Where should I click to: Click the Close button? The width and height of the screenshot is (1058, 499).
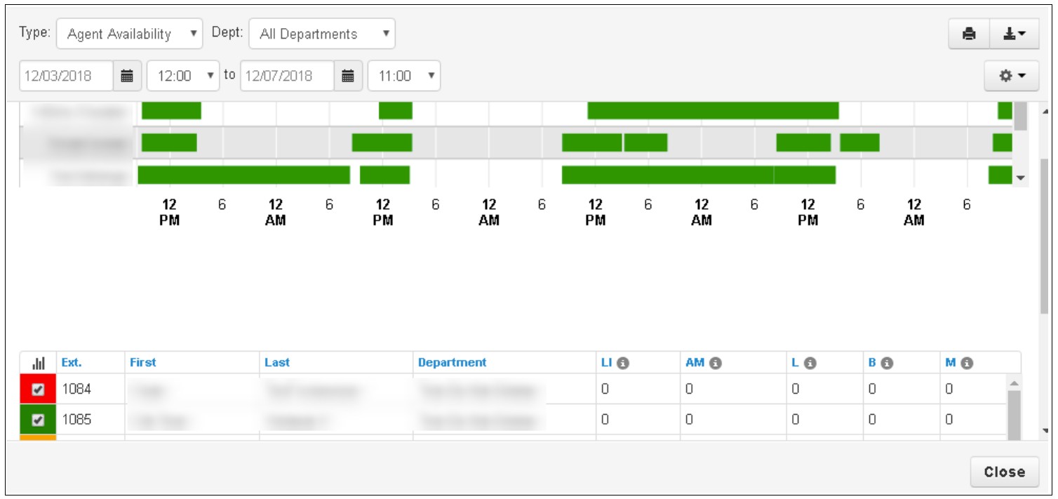[x=1005, y=472]
